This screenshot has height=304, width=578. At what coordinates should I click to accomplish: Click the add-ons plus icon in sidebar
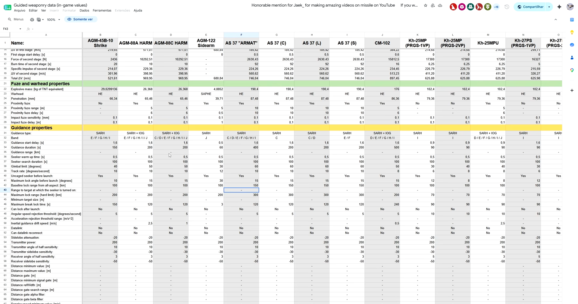[572, 90]
